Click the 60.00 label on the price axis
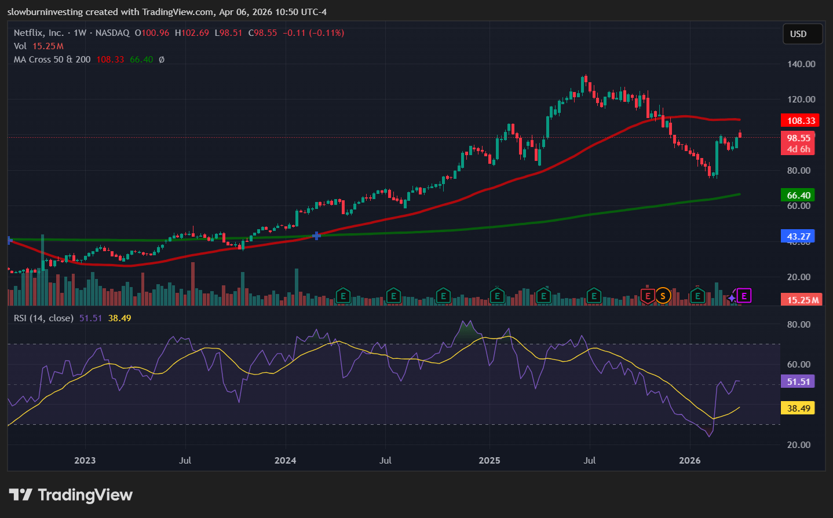833x518 pixels. click(799, 206)
